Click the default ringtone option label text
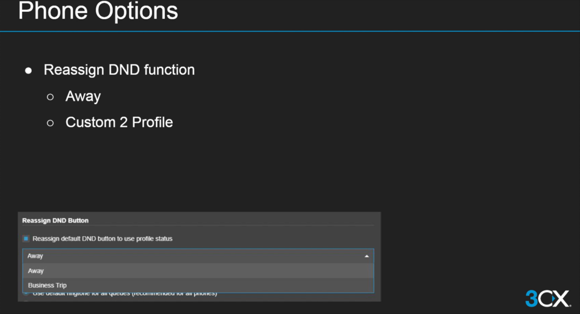The image size is (580, 314). click(125, 294)
